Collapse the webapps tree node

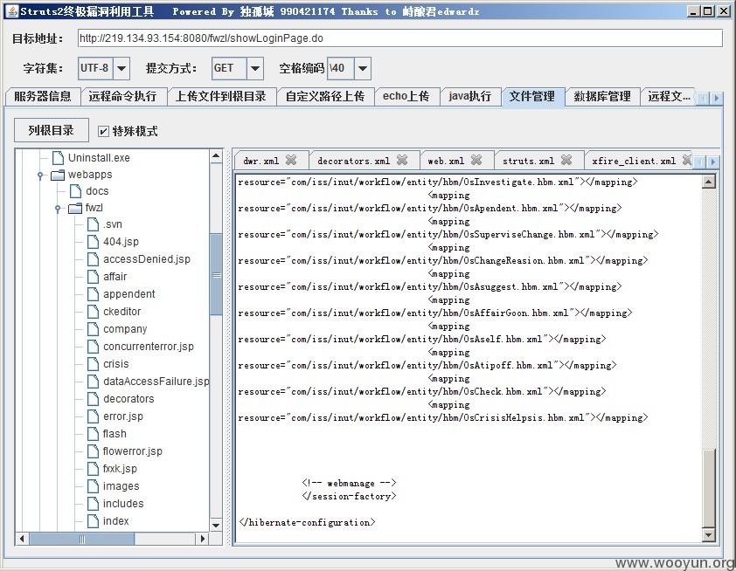pos(40,175)
